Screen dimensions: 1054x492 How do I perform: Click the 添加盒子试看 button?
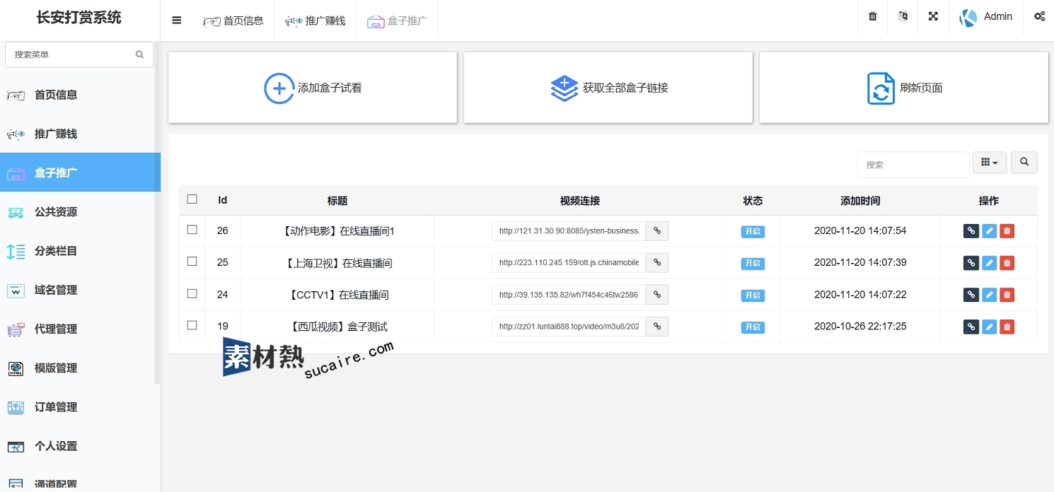(313, 88)
